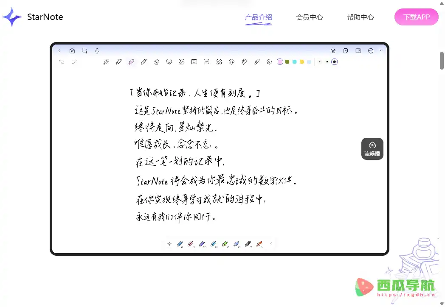The width and height of the screenshot is (445, 307).
Task: Select the pencil tool
Action: [144, 62]
